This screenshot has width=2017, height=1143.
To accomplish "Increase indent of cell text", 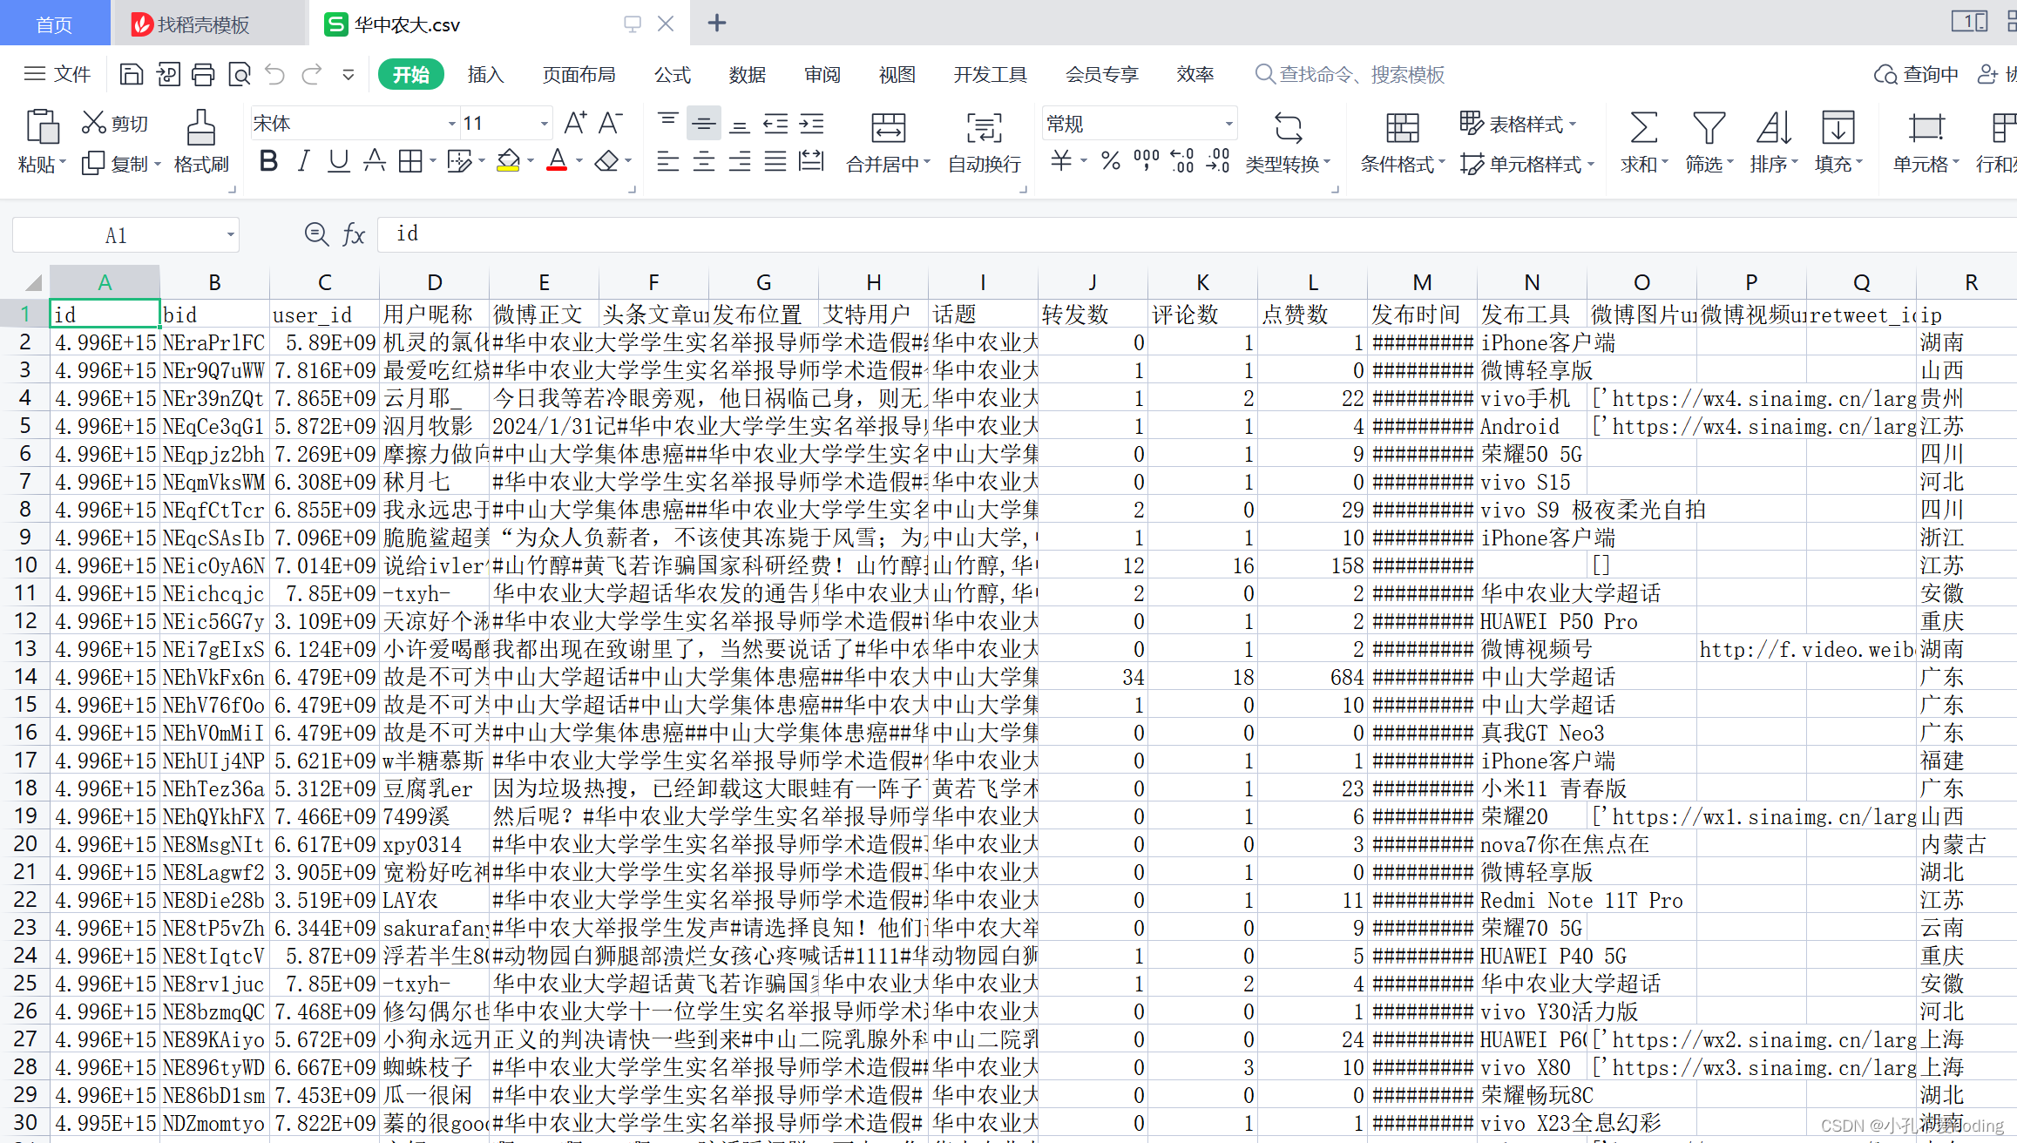I will pos(811,123).
